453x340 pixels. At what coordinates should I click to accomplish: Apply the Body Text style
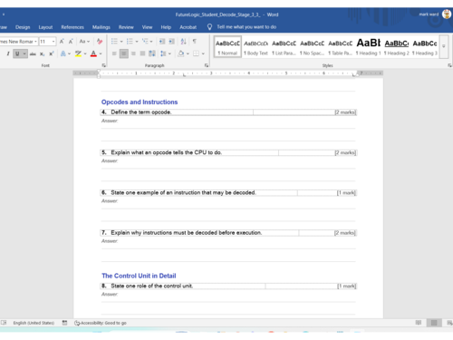coord(255,46)
